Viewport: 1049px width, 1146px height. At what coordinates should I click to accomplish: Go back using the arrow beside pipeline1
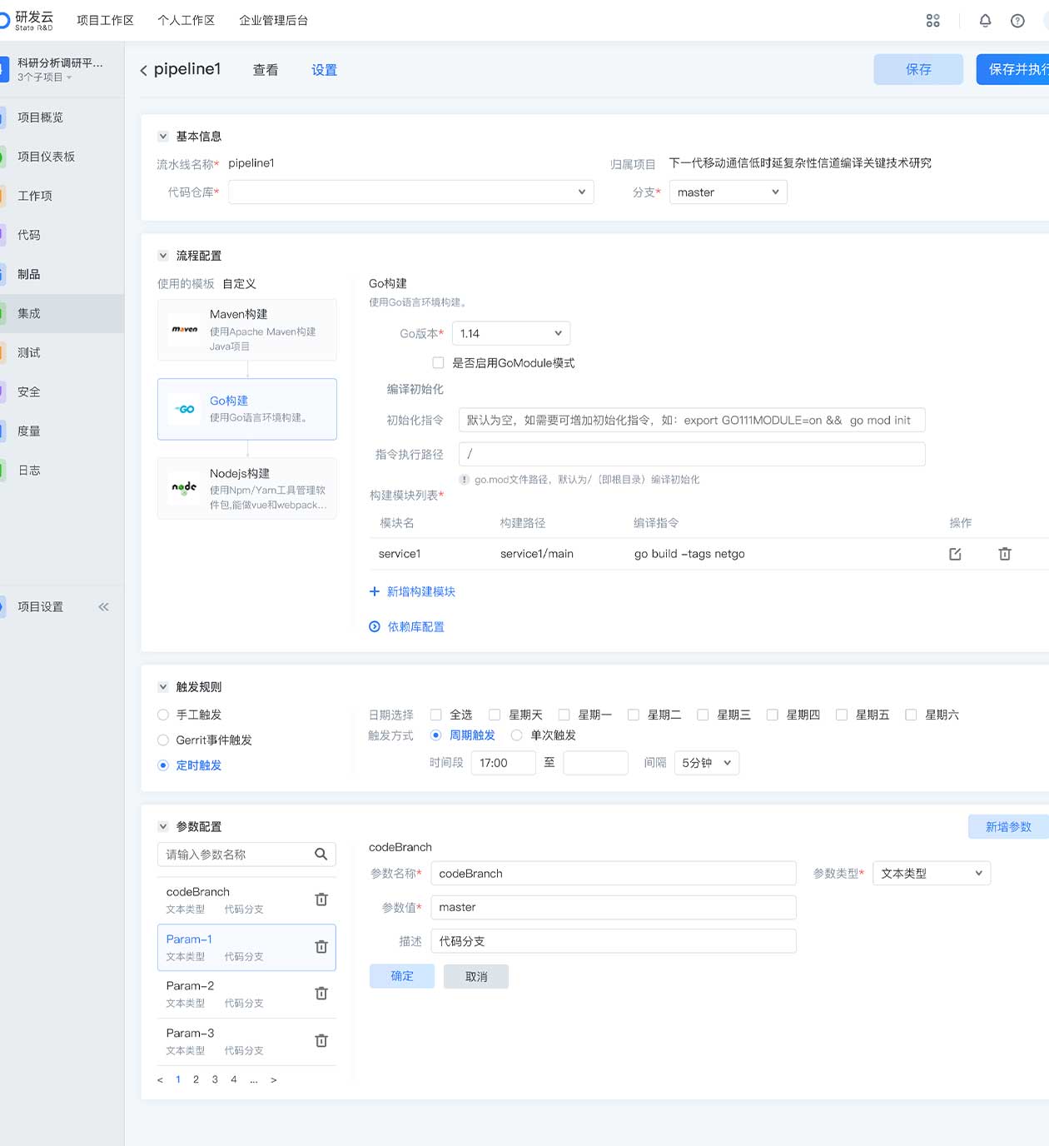[144, 71]
